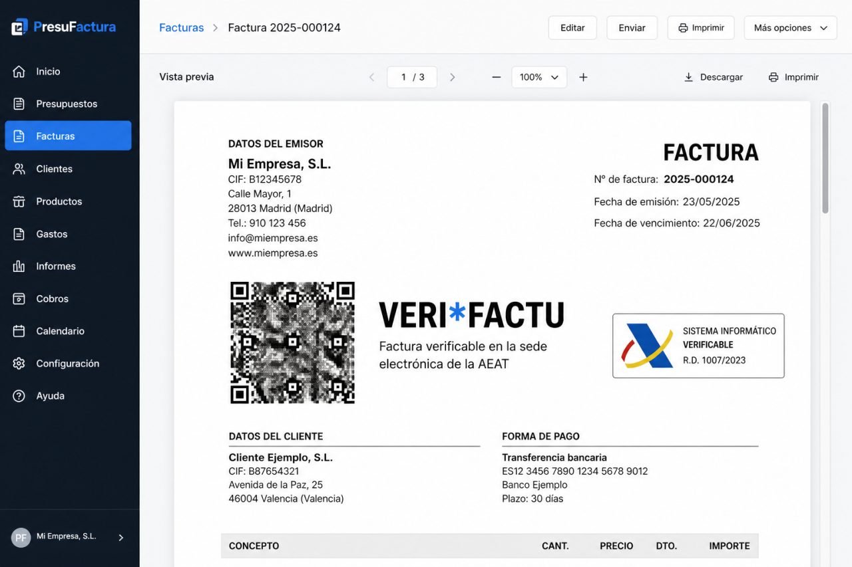852x567 pixels.
Task: Open the Más opciones dropdown
Action: point(790,28)
